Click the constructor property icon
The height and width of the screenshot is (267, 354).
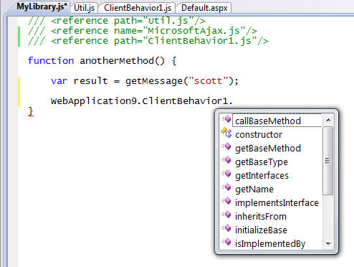coord(226,133)
